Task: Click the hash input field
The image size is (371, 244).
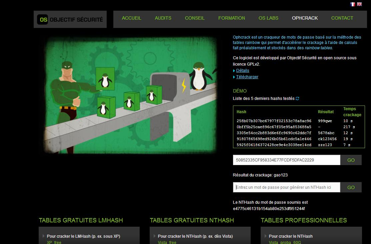Action: (x=287, y=160)
